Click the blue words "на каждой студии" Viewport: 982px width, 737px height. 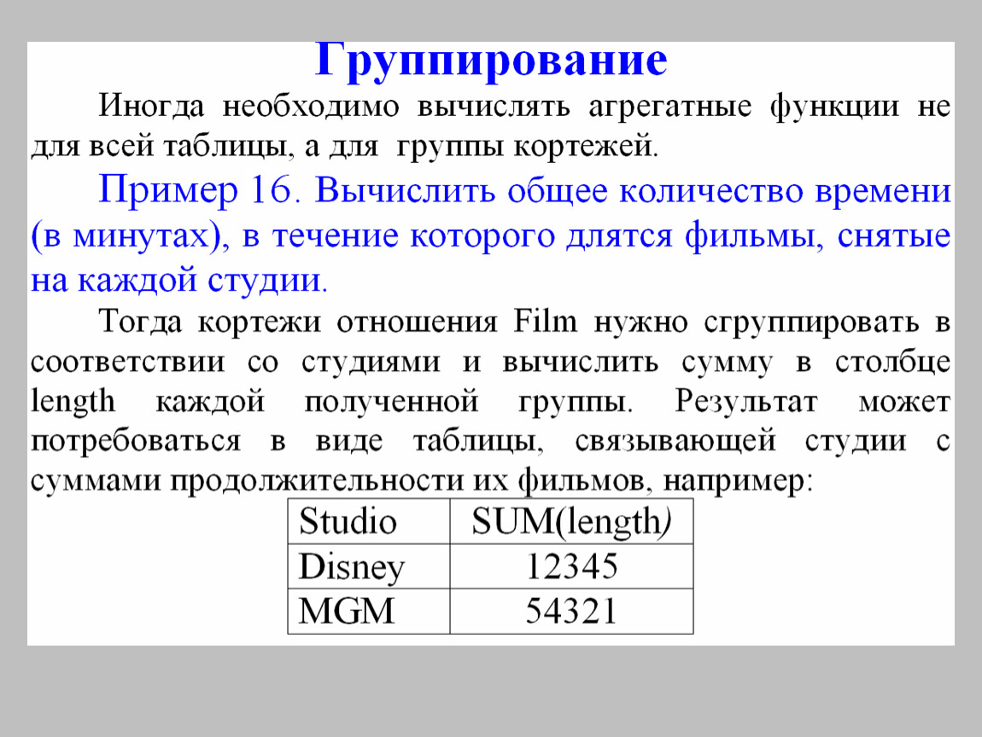[x=178, y=281]
